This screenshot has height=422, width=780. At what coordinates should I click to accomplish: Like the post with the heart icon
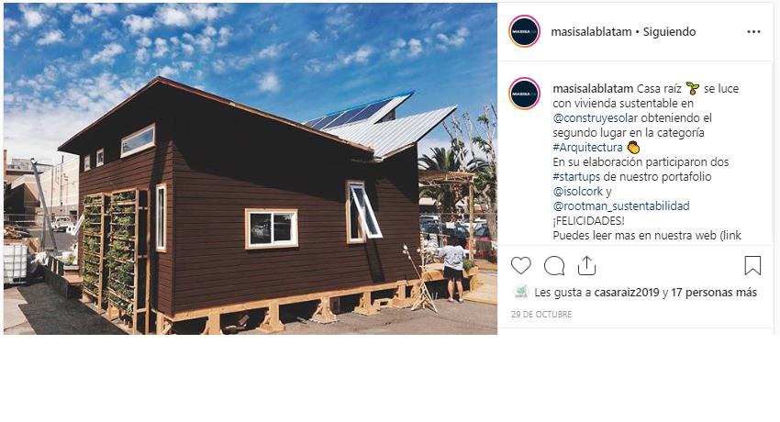coord(521,265)
